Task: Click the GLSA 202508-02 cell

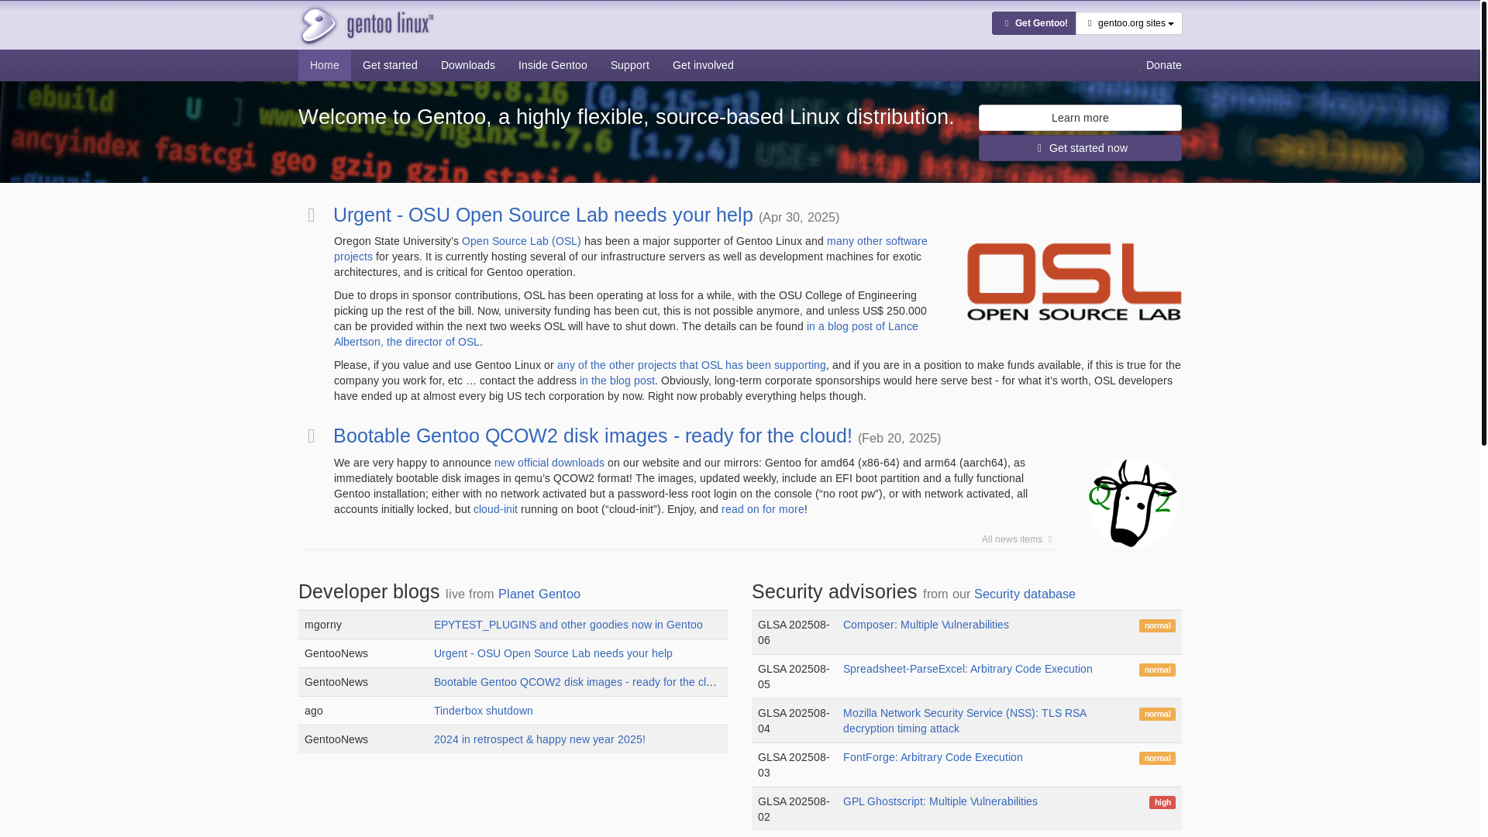Action: coord(794,809)
